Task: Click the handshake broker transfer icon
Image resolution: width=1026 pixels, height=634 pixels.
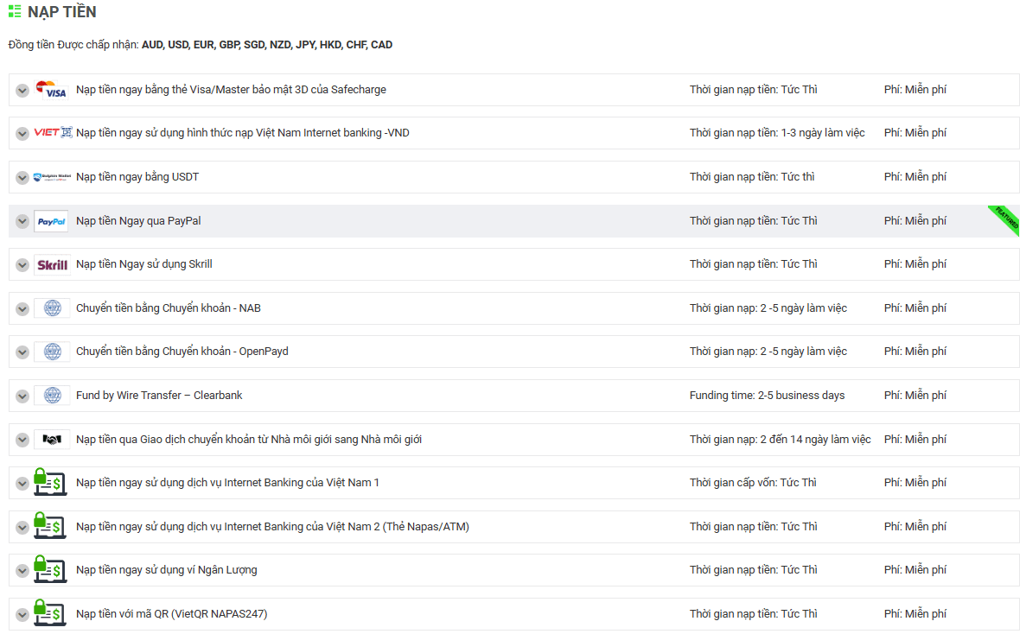Action: [52, 440]
